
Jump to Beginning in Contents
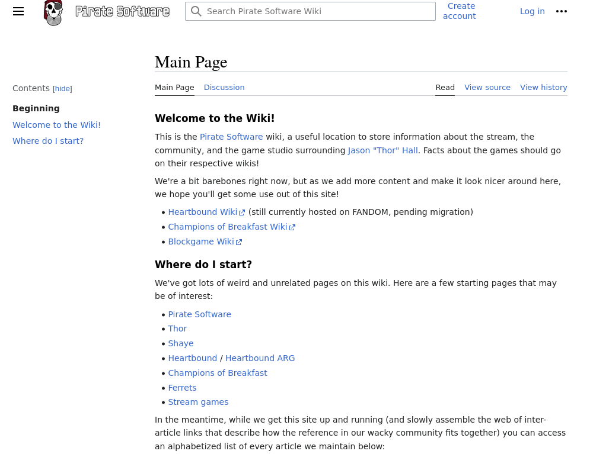[36, 108]
